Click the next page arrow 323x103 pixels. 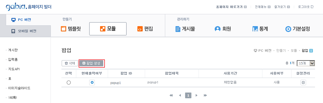[196, 95]
